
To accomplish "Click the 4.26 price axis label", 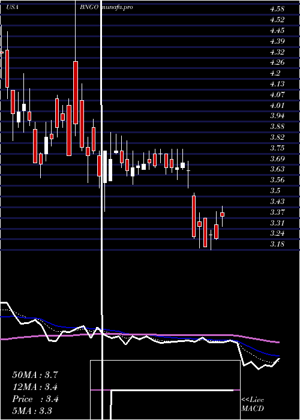I will pos(277,62).
